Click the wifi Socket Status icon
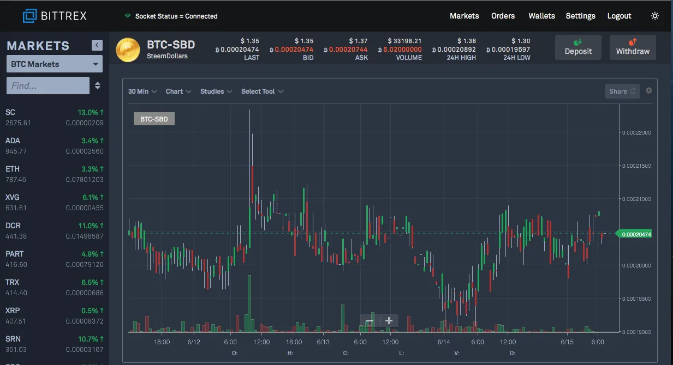Screen dimensions: 673x365 click(x=128, y=16)
